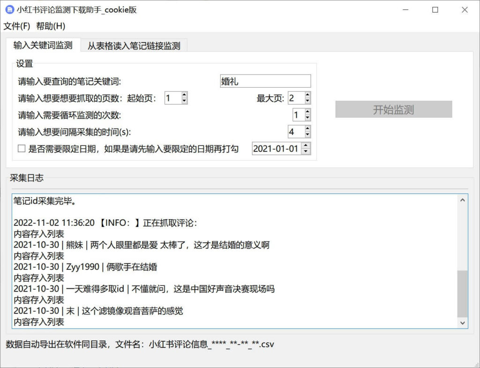Decrease the 起始页 value with down arrow
The image size is (480, 368).
coord(184,101)
